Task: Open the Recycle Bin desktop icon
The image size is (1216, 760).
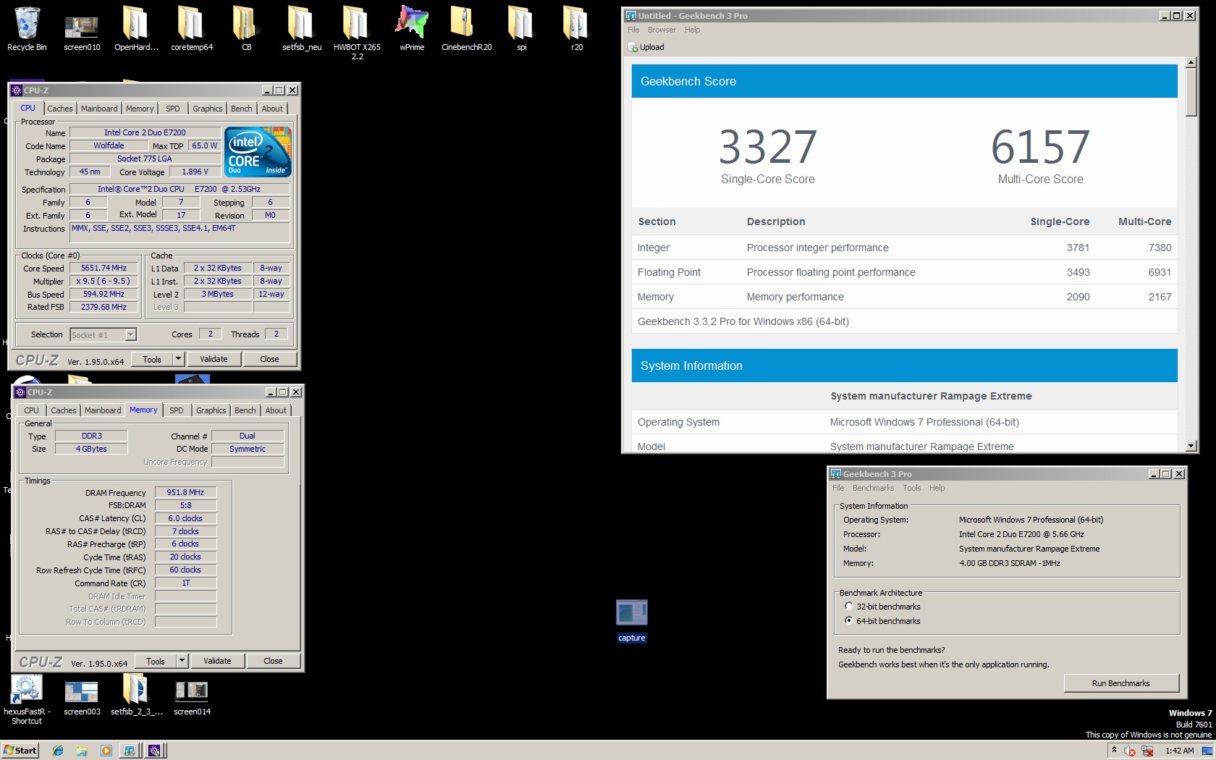Action: (x=27, y=29)
